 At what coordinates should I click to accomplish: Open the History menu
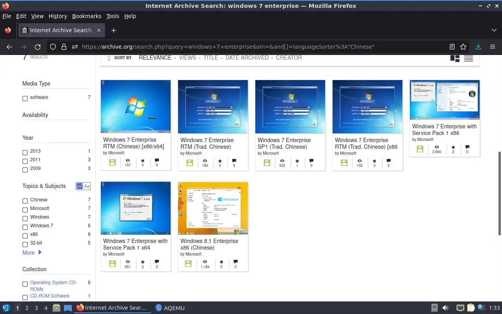58,16
